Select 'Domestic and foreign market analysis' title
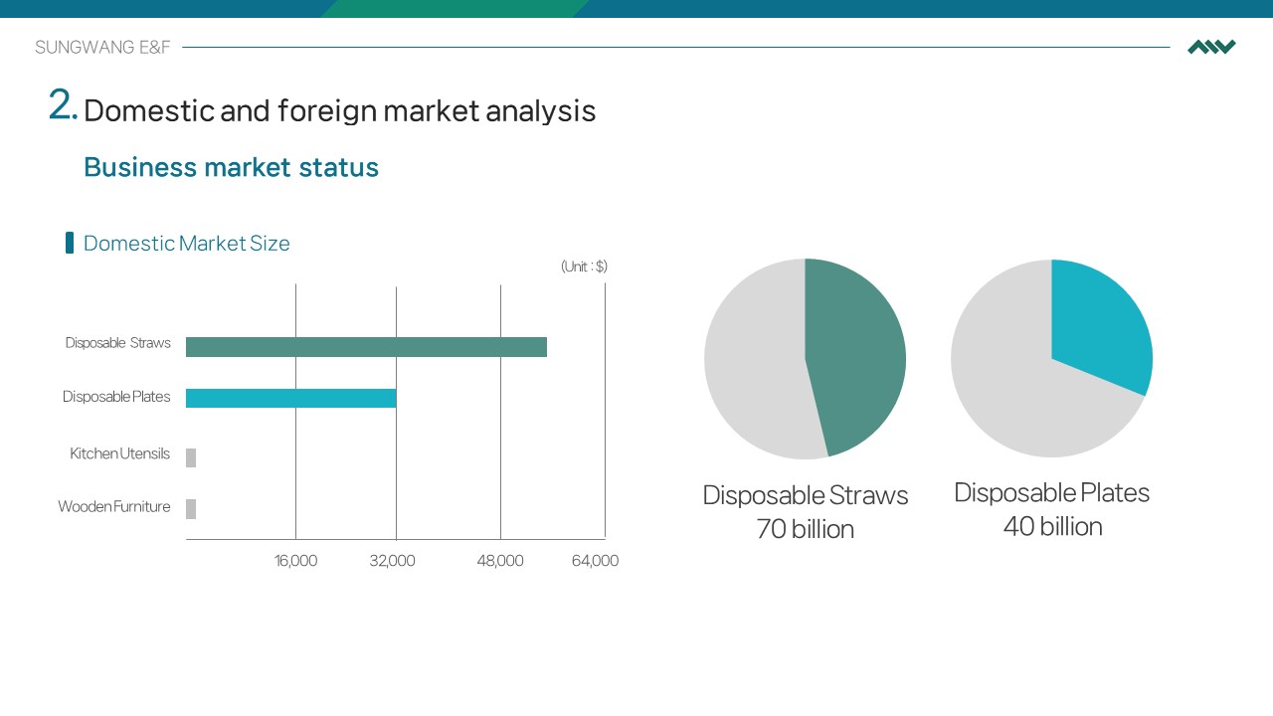The image size is (1273, 716). pyautogui.click(x=339, y=110)
